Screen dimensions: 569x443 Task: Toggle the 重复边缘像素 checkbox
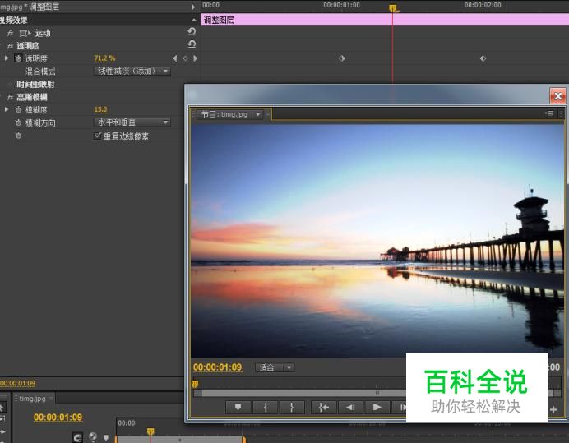pyautogui.click(x=98, y=136)
